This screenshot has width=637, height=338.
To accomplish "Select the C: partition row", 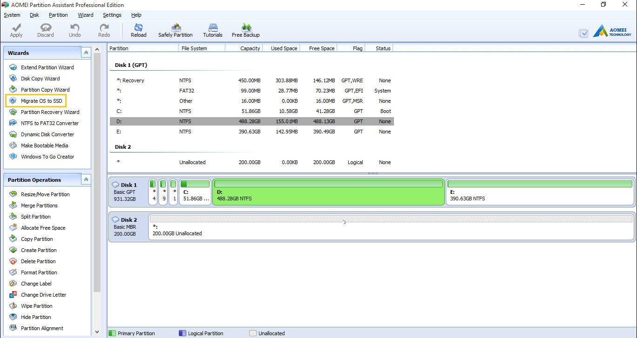I will click(252, 111).
